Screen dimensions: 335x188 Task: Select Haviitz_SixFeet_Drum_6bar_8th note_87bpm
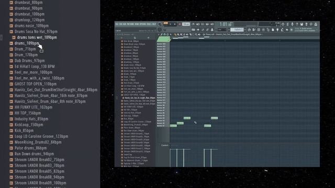pos(50,101)
